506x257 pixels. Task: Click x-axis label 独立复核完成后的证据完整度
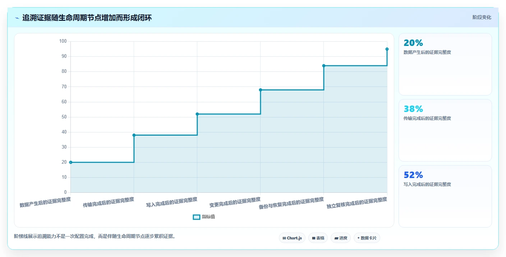pos(357,203)
